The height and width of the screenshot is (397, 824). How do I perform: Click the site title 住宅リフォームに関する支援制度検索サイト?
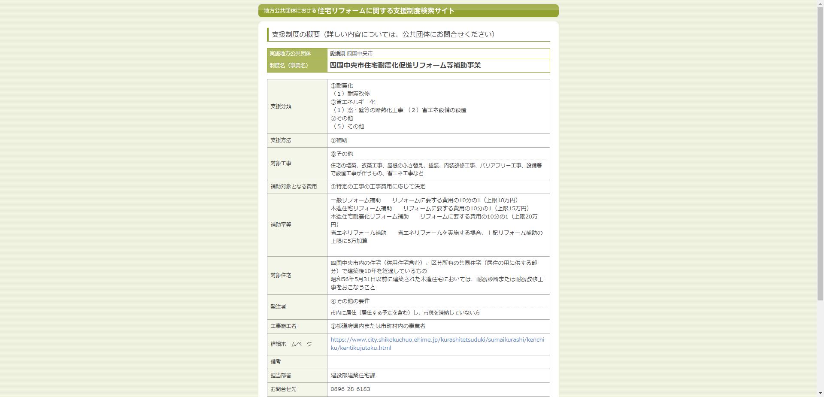[385, 12]
